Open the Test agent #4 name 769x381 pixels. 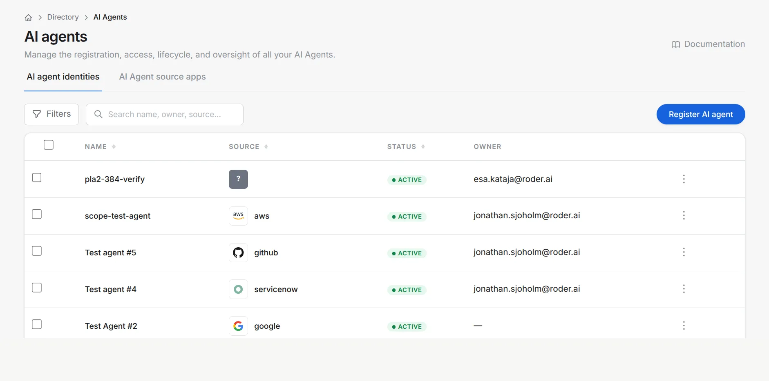111,289
